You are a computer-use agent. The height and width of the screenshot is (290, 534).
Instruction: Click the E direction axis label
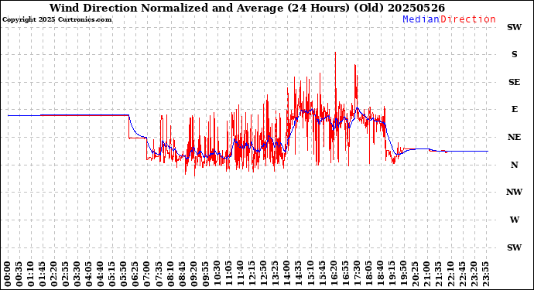(x=514, y=109)
